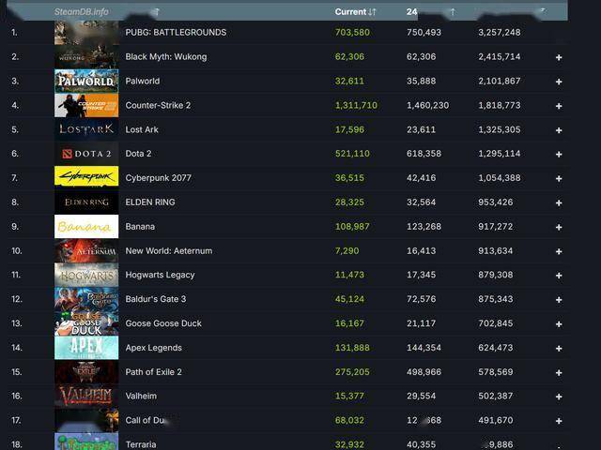Add Path of Exile 2 with plus icon
This screenshot has height=450, width=601.
(559, 373)
